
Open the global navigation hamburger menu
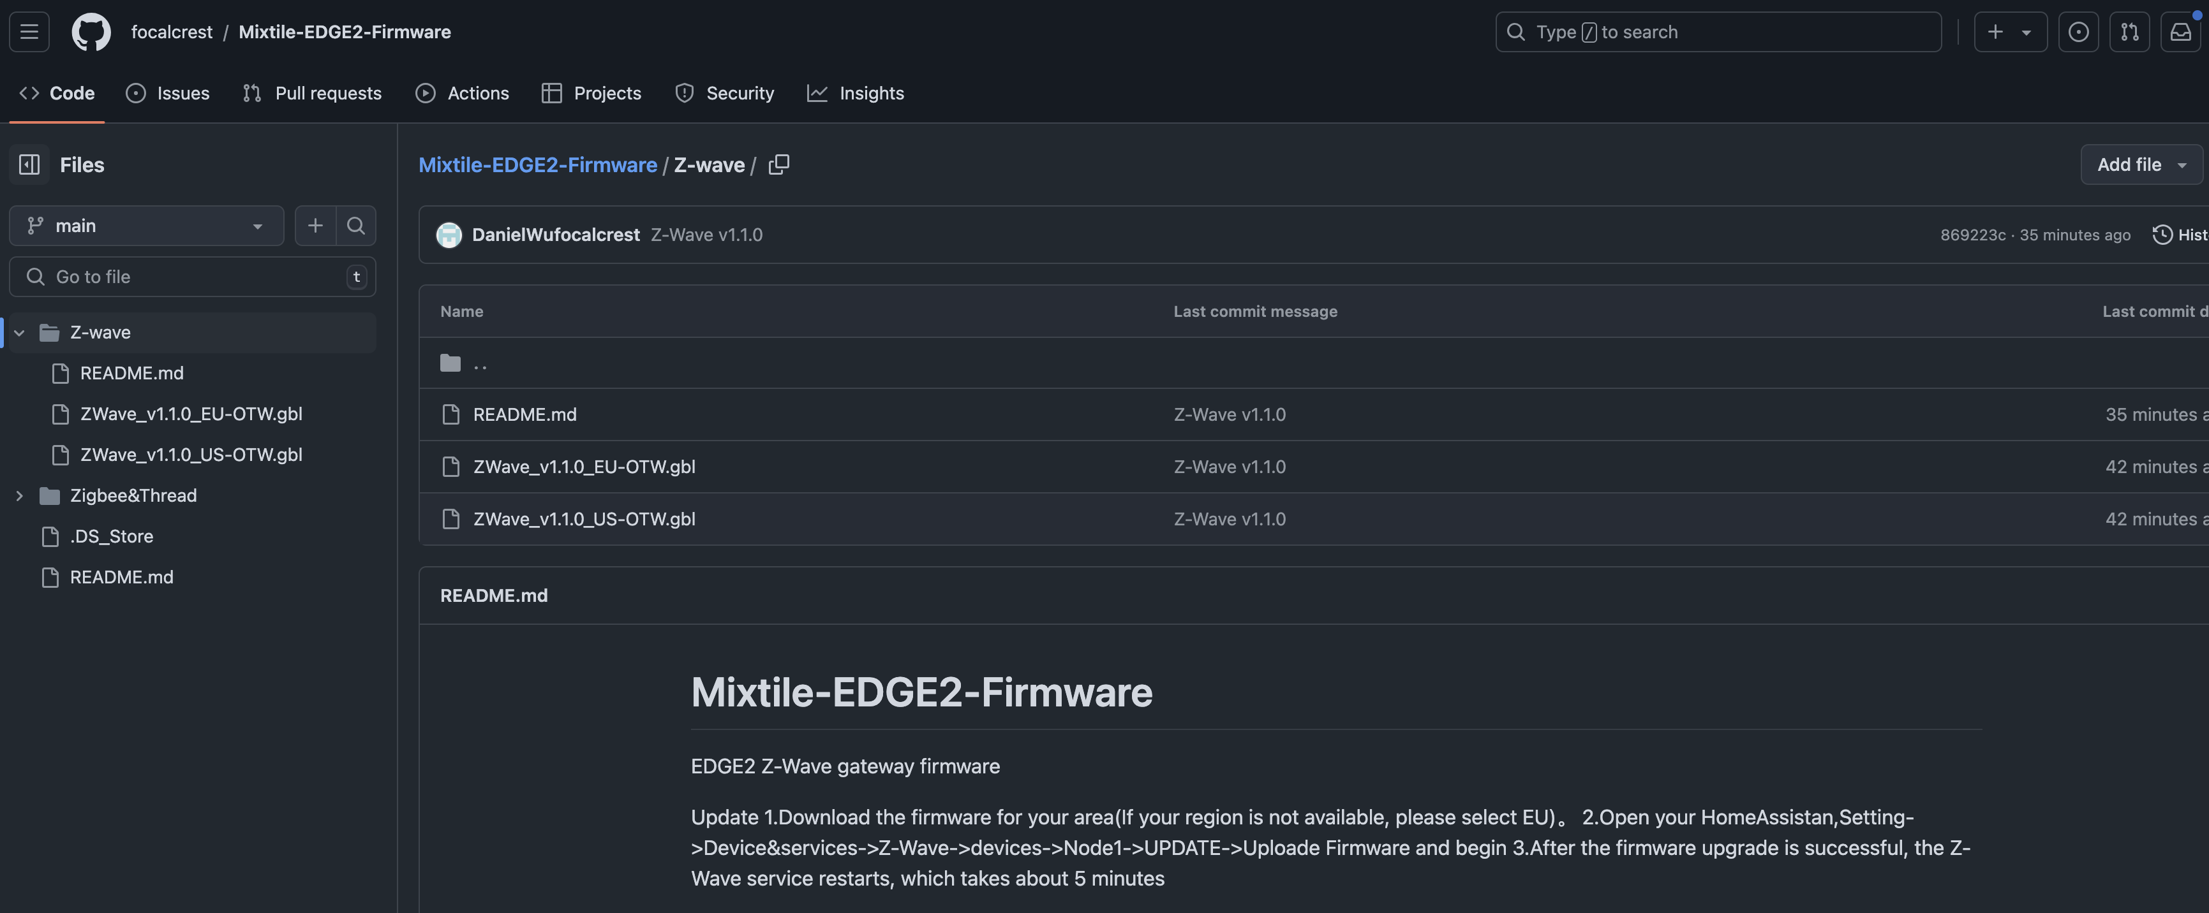[29, 32]
